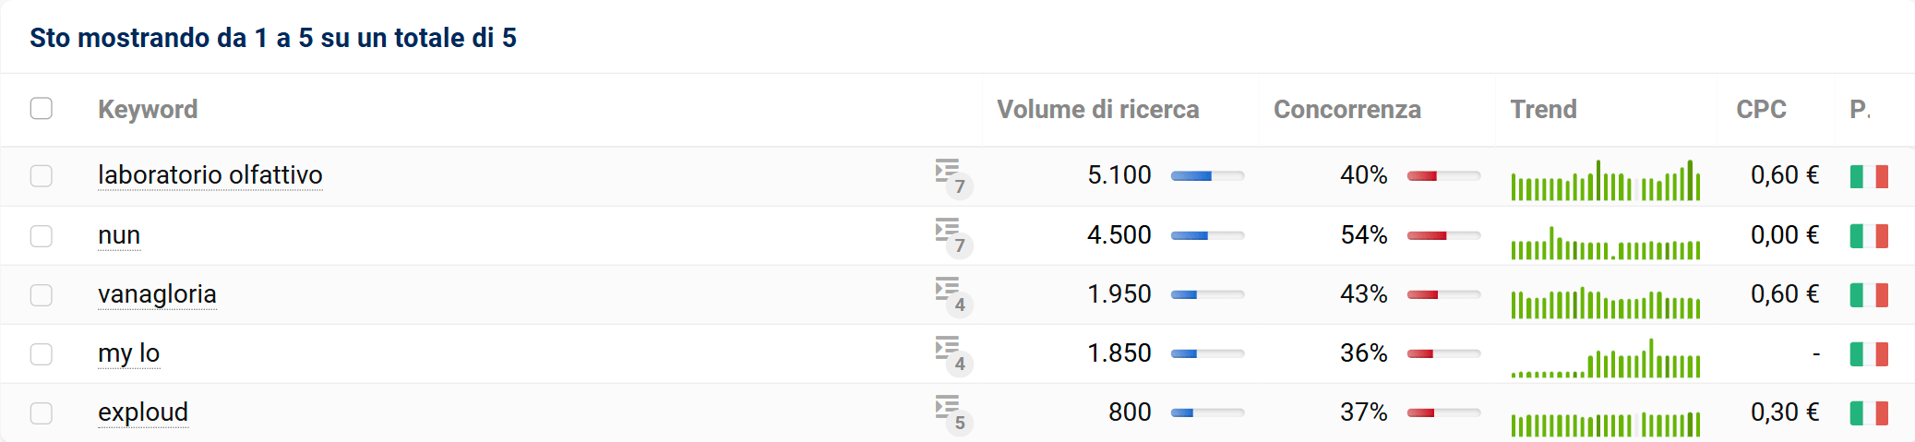This screenshot has width=1915, height=442.
Task: Toggle the select-all checkbox in header
Action: (x=42, y=109)
